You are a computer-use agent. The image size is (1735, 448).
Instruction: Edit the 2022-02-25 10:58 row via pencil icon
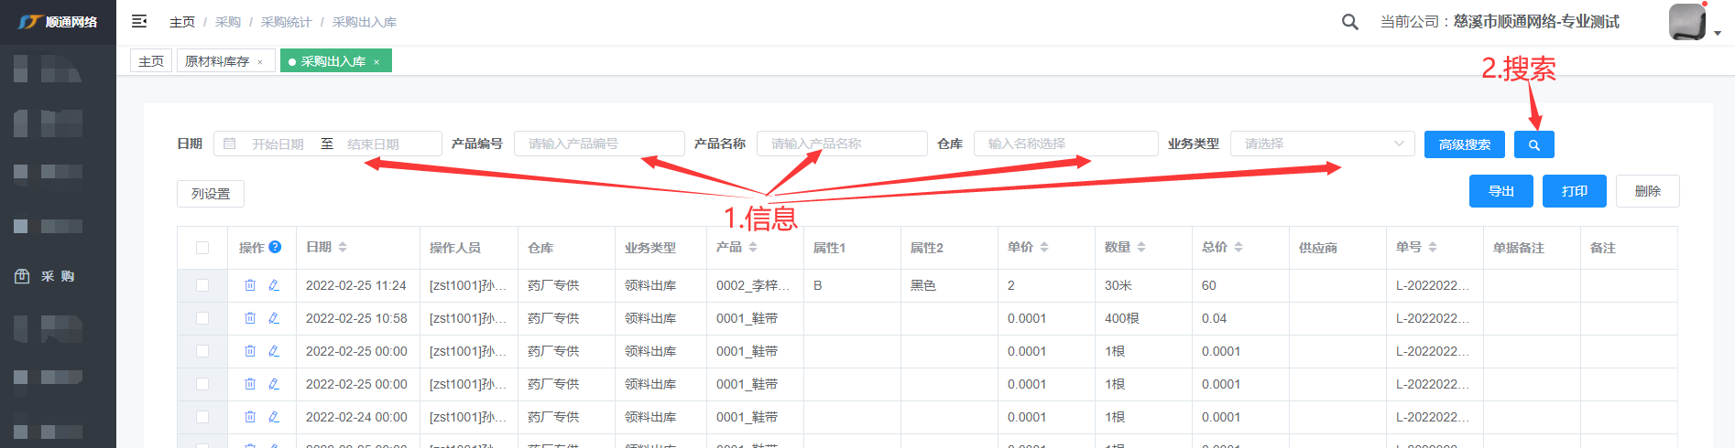274,318
